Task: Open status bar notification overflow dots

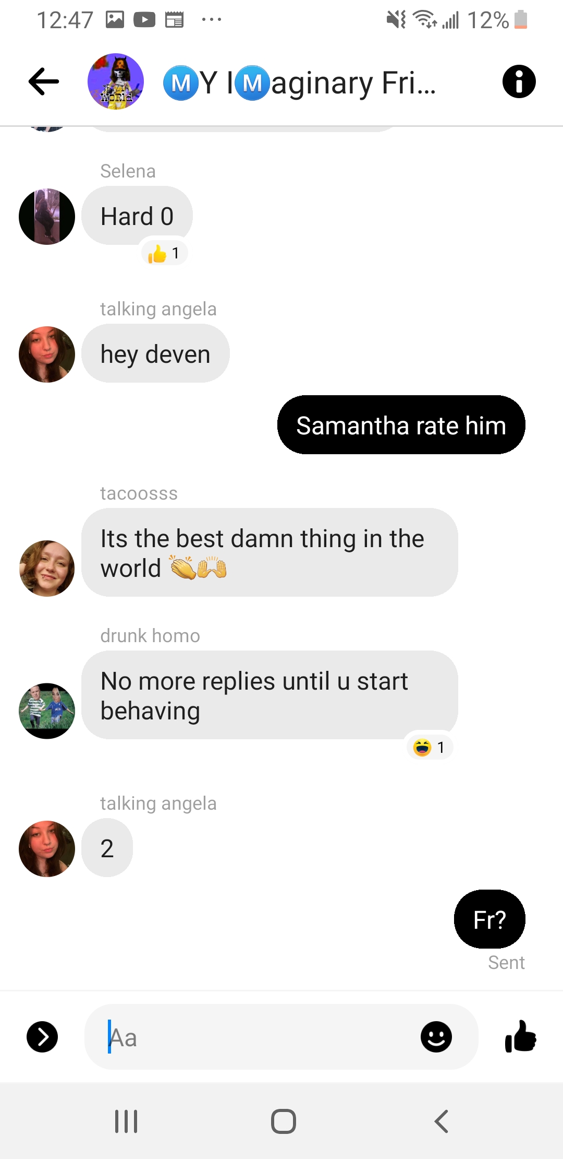Action: pos(212,20)
